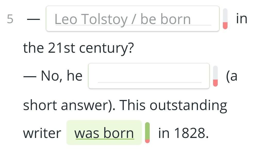Click the dash before 'No, he'
Screen dimensions: 261x155
[x=30, y=77]
